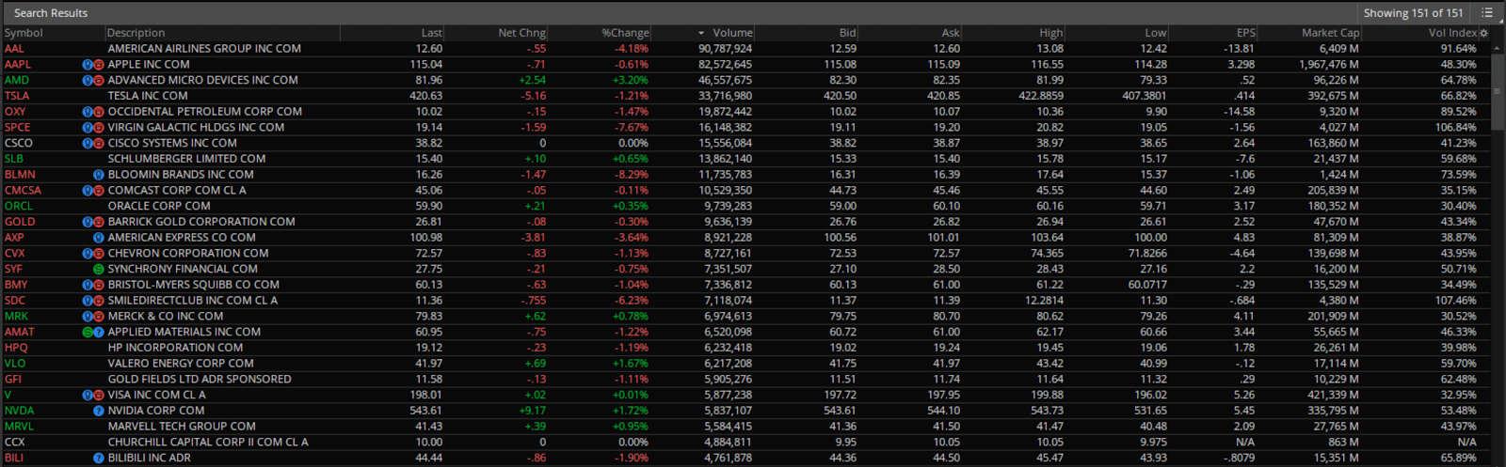
Task: Sort by the EPS column header
Action: pos(1245,33)
